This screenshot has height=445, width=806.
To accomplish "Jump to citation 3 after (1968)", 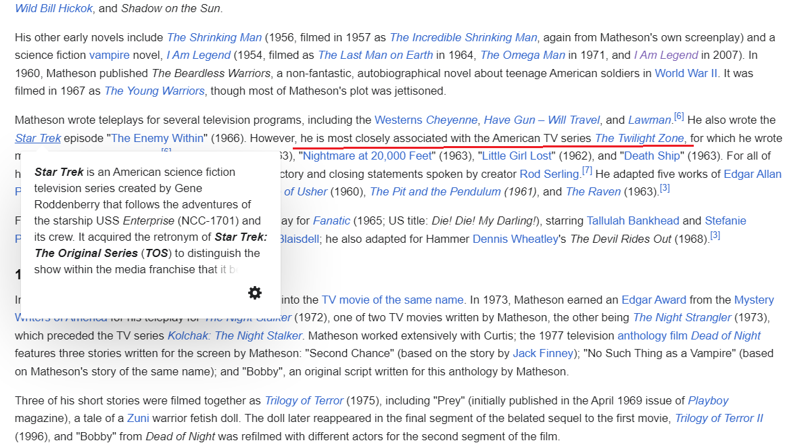I will [x=715, y=235].
